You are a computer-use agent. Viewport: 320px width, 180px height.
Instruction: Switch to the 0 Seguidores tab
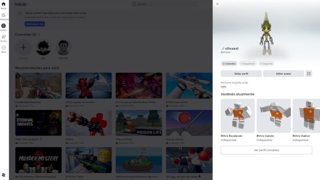pos(248,64)
